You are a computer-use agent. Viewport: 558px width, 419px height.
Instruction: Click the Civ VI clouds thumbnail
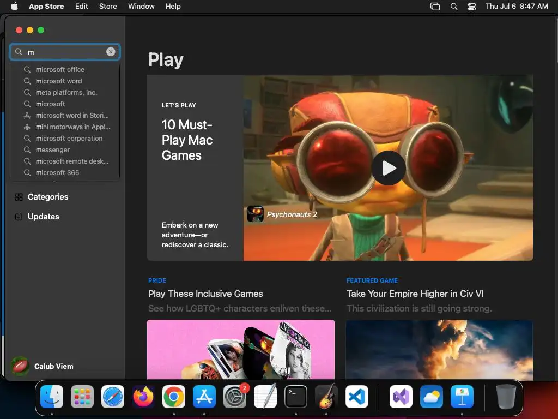[439, 349]
